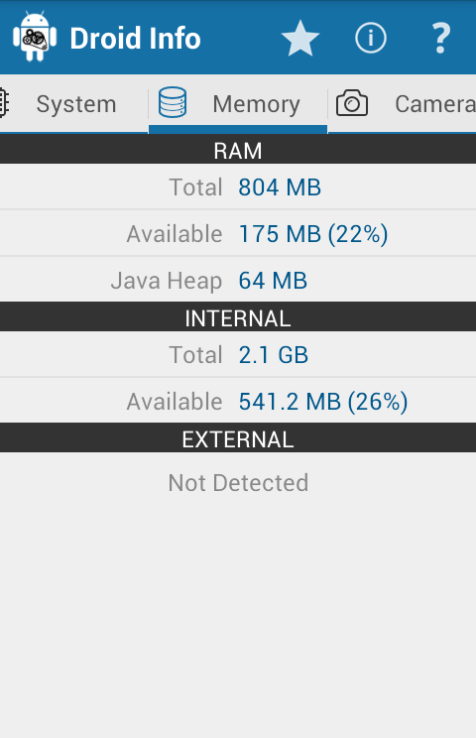Click the Camera tab icon

coord(352,102)
